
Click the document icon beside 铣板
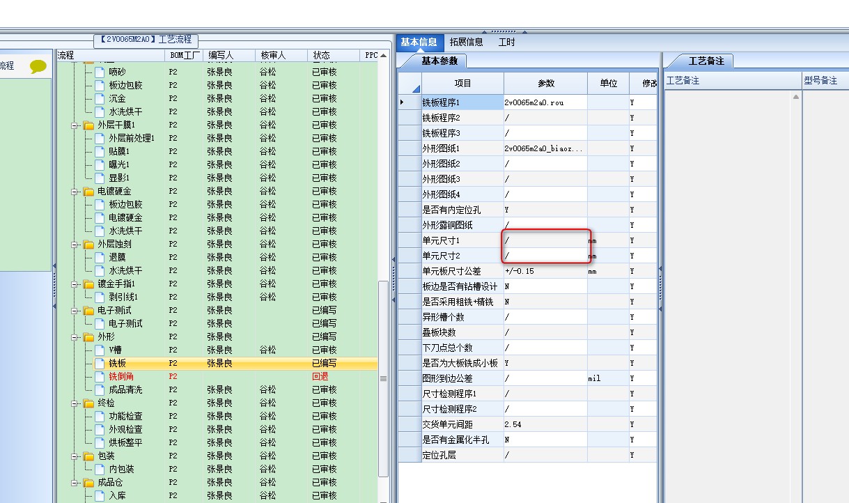pos(100,363)
